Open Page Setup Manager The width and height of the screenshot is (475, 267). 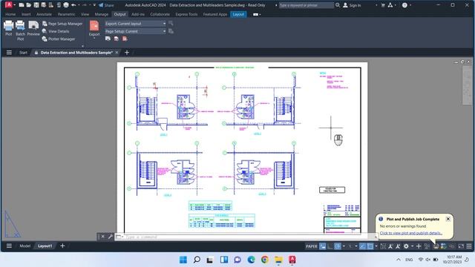point(62,24)
